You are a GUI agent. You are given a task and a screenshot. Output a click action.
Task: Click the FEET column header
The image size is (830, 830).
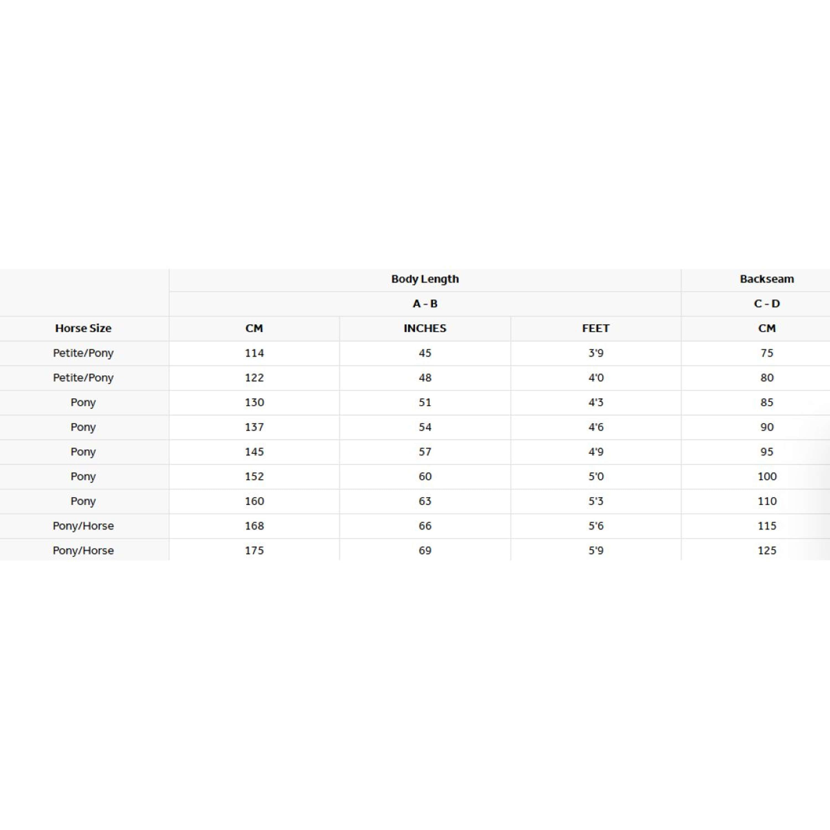coord(595,328)
